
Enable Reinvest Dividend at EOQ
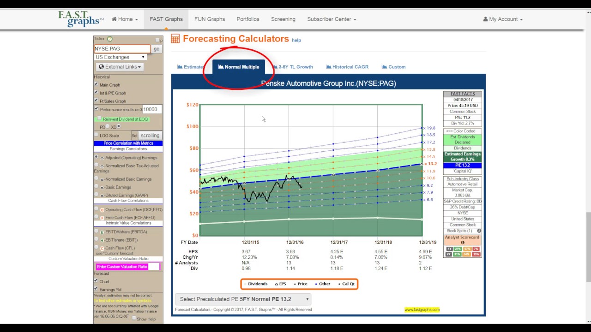(99, 119)
